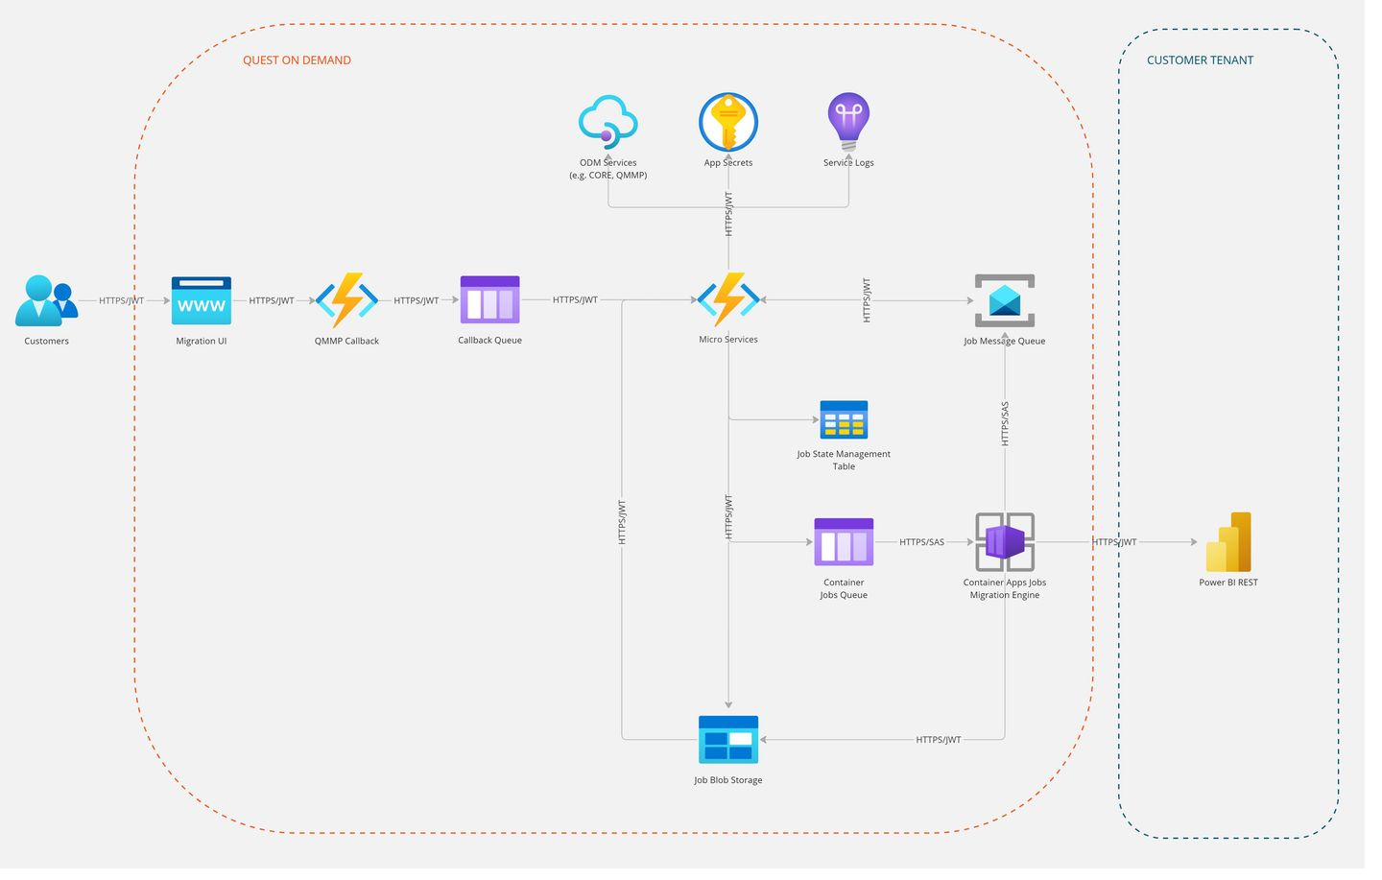
Task: Select the "Power BI REST" label text
Action: (x=1228, y=583)
